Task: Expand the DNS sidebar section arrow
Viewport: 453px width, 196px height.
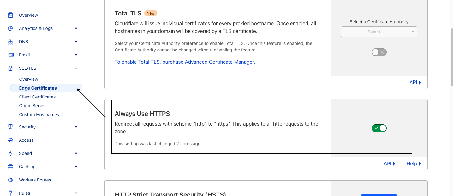Action: click(x=76, y=42)
